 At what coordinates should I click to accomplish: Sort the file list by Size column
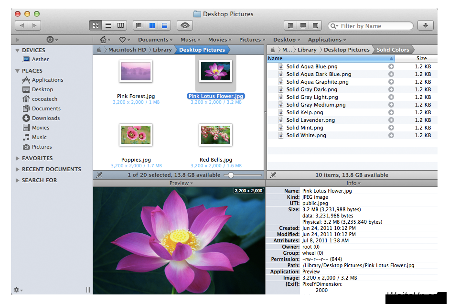pos(421,58)
